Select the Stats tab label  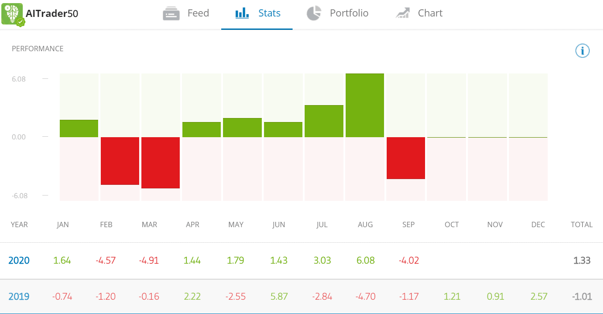(269, 13)
